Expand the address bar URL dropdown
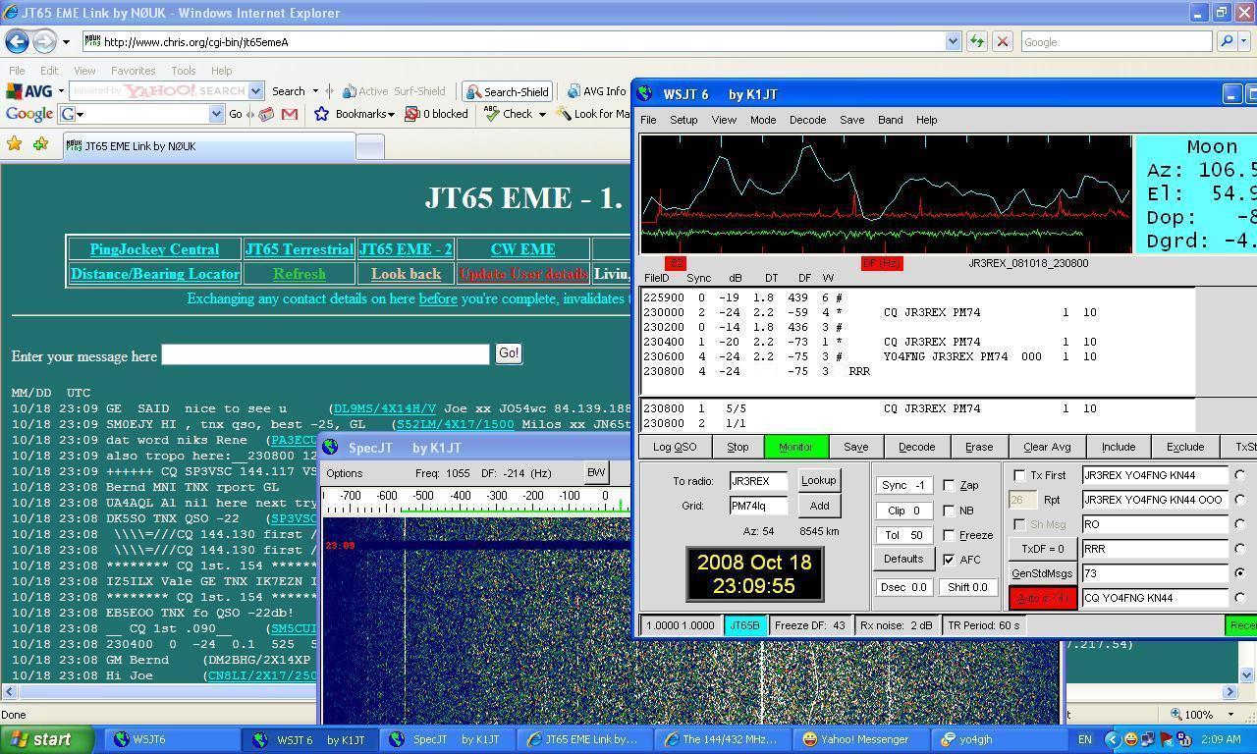Viewport: 1257px width, 754px height. [x=952, y=41]
